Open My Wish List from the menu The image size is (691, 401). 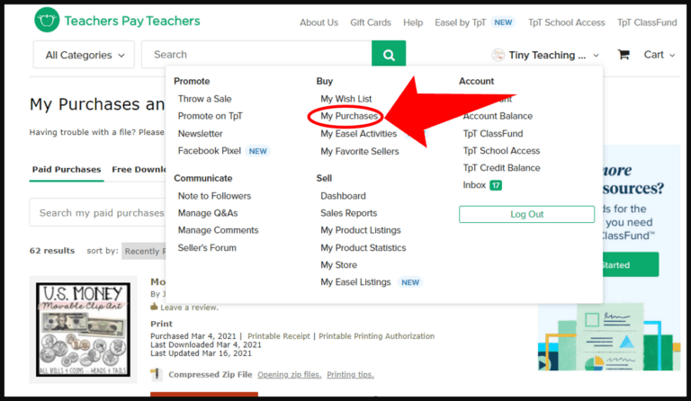(345, 99)
